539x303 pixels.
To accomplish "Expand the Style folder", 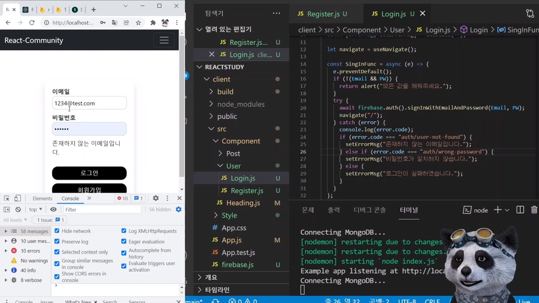I will click(229, 215).
